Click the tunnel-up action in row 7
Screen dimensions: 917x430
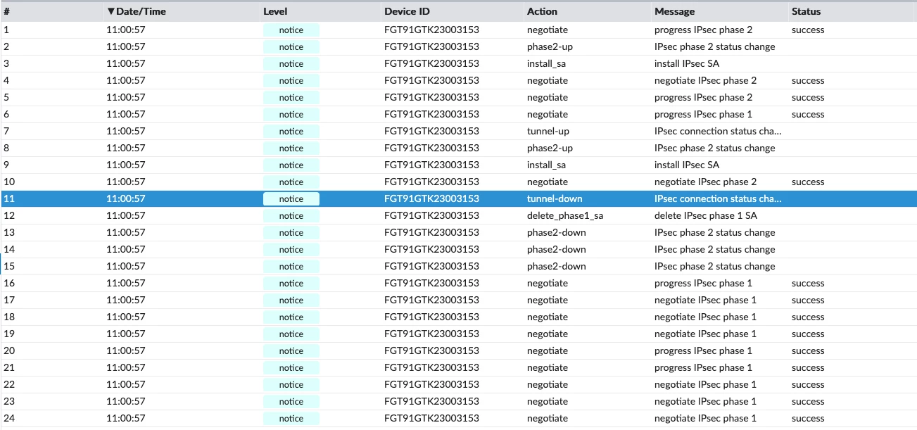(x=548, y=131)
